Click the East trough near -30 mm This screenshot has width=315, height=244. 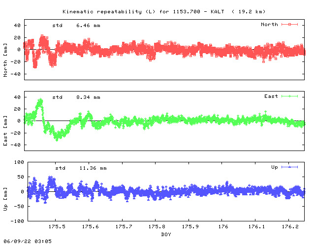click(x=57, y=138)
